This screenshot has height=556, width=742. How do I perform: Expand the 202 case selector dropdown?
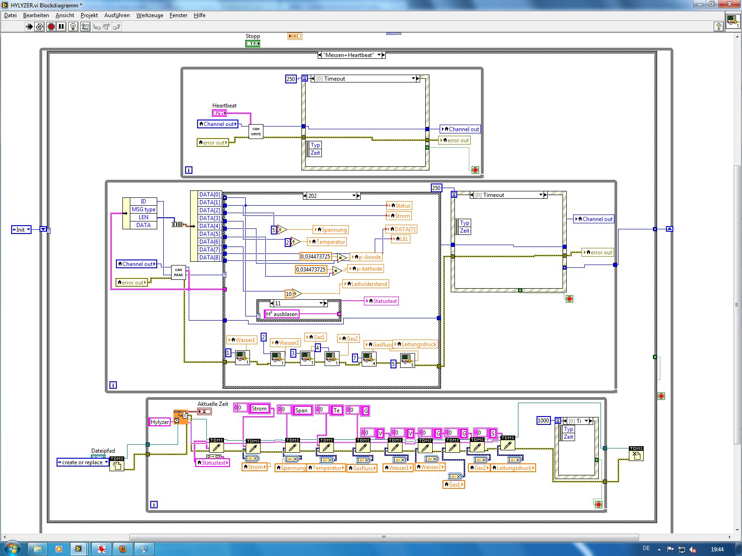pyautogui.click(x=354, y=196)
